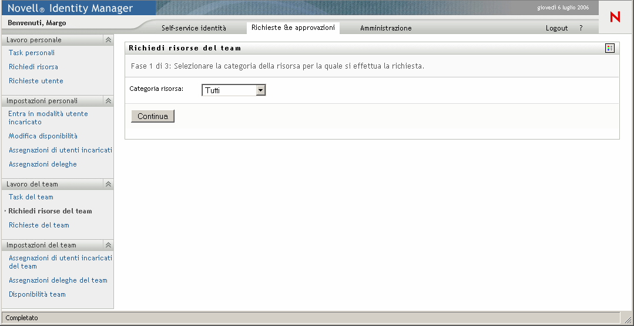
Task: Collapse the Lavoro personale section
Action: tap(108, 40)
